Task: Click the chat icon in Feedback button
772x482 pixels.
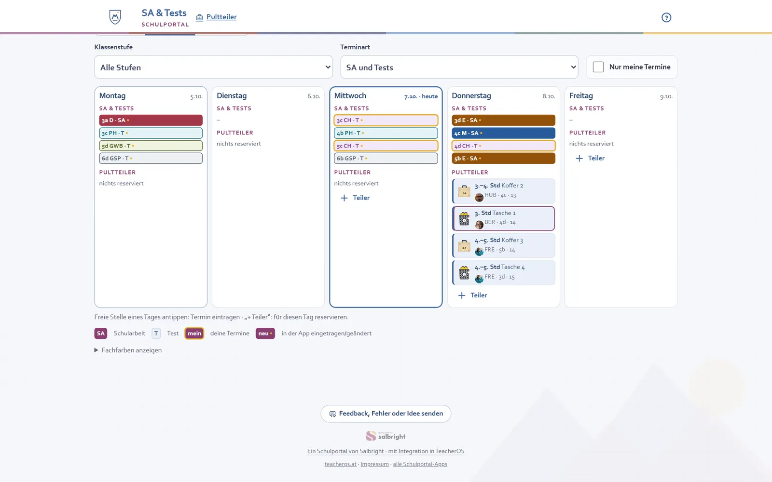Action: coord(332,414)
